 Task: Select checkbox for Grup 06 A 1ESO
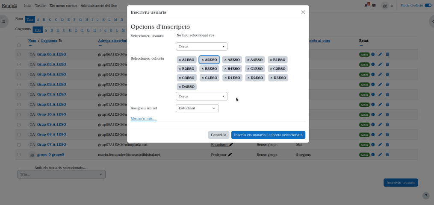click(19, 54)
